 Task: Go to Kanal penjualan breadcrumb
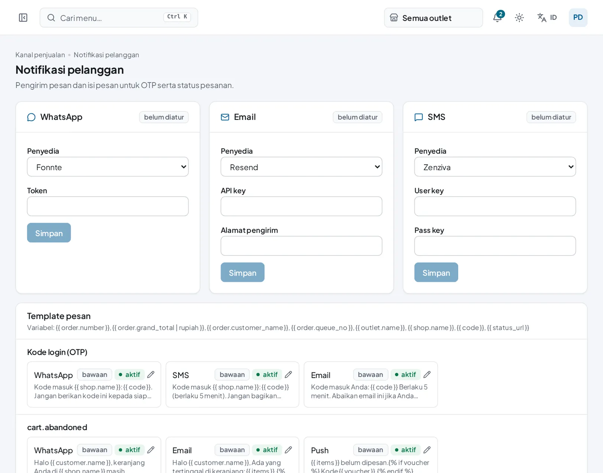pos(40,55)
